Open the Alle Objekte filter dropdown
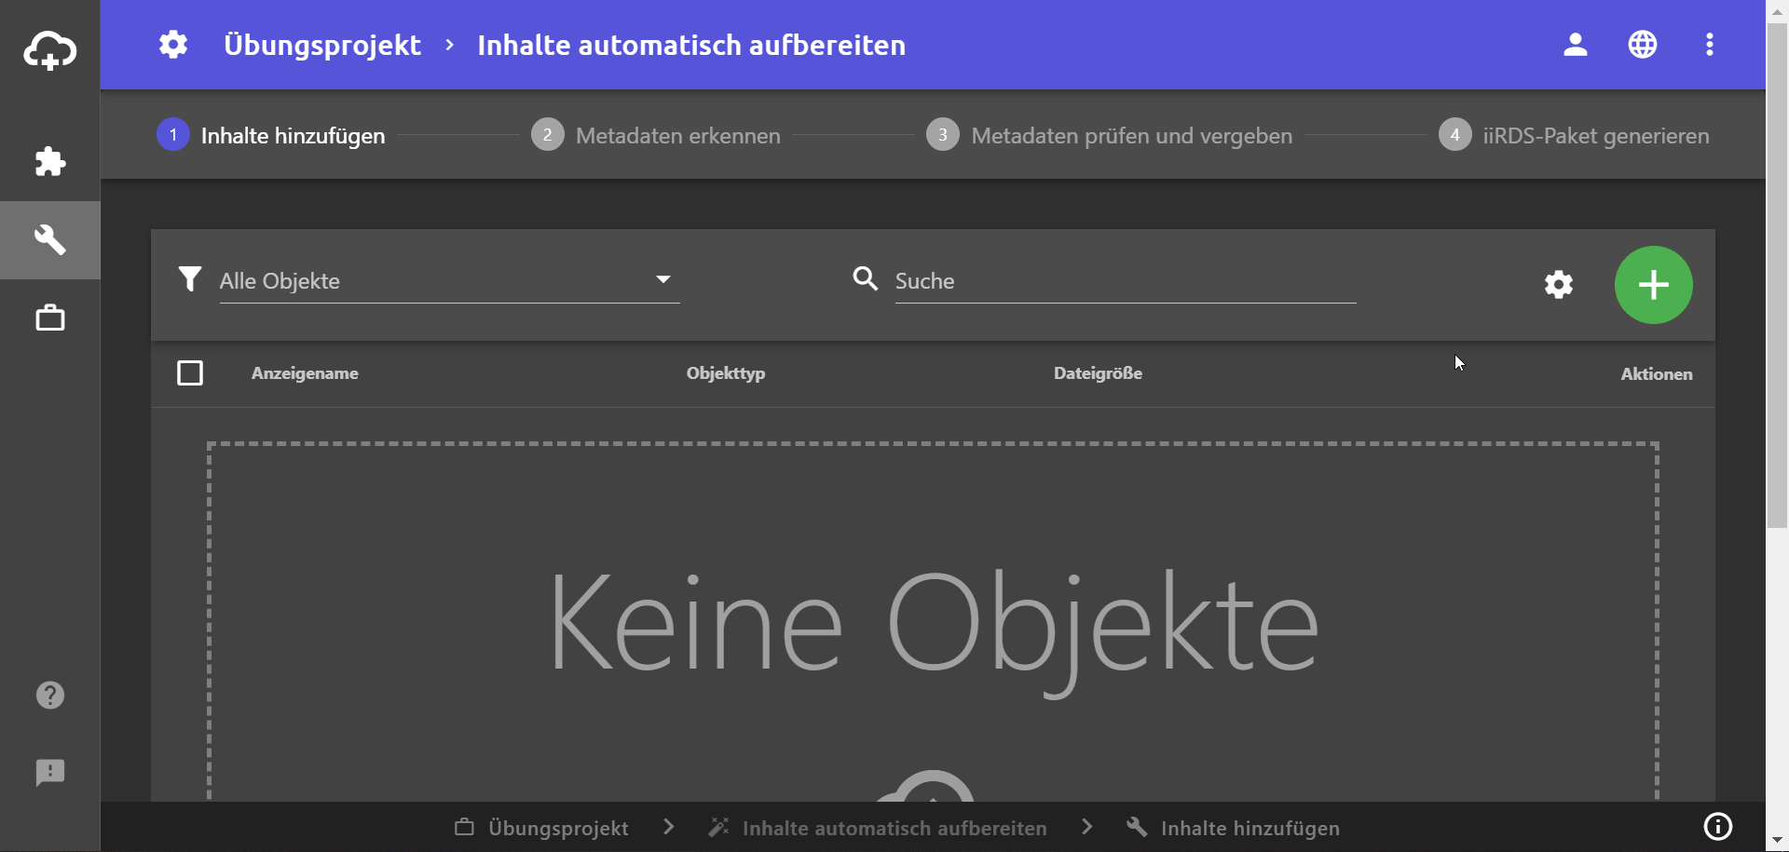Screen dimensions: 1789x852 [x=449, y=281]
